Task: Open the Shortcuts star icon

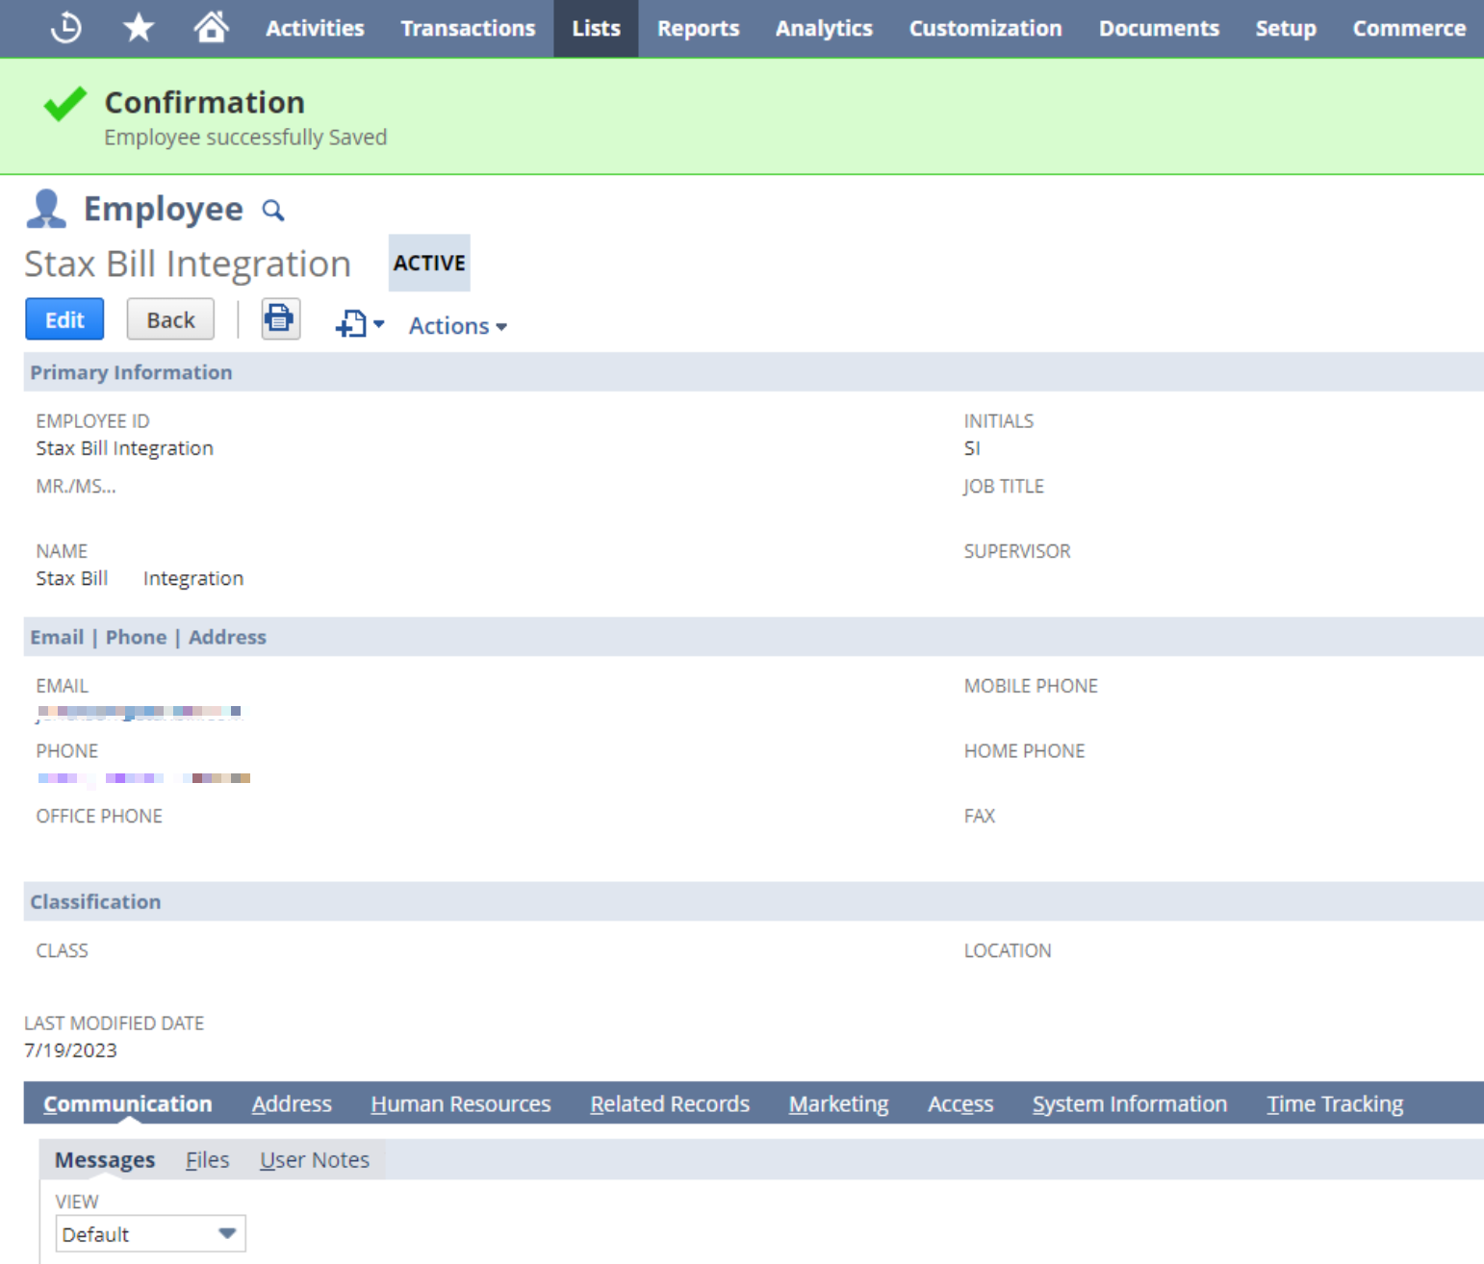Action: pos(139,28)
